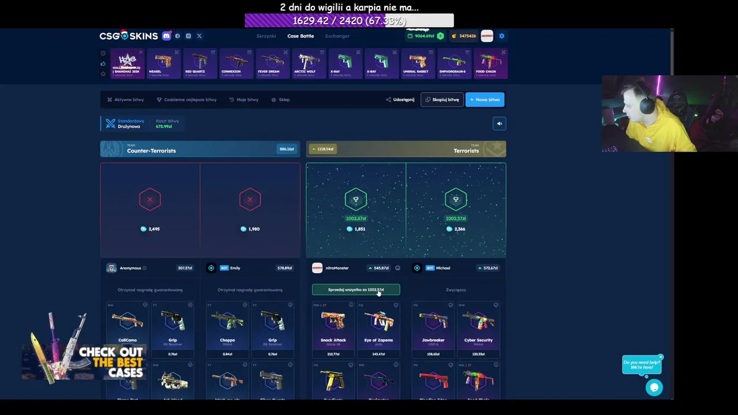Image resolution: width=738 pixels, height=415 pixels.
Task: Click the Skopiuj bitwę button
Action: coord(442,100)
